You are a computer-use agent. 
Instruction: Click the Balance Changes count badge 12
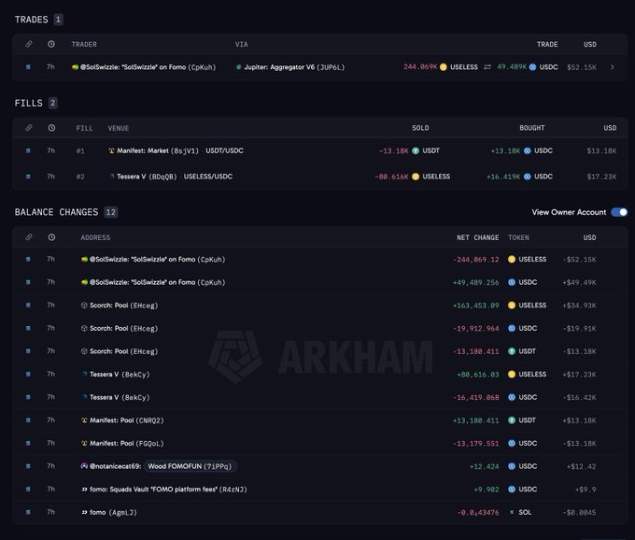click(110, 212)
